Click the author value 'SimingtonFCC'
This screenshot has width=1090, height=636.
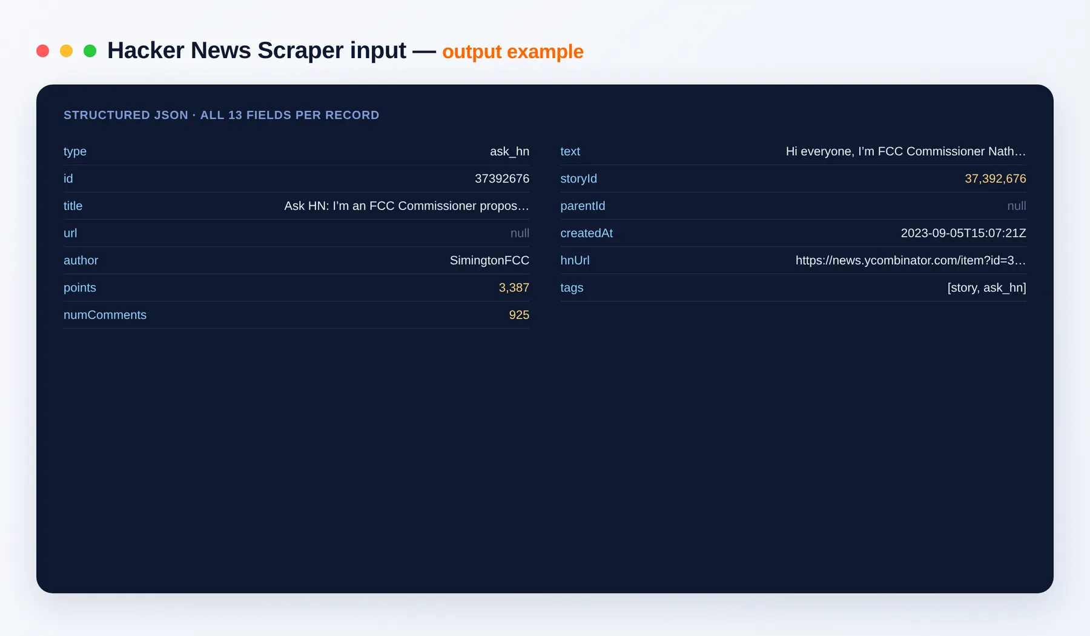[x=490, y=260]
